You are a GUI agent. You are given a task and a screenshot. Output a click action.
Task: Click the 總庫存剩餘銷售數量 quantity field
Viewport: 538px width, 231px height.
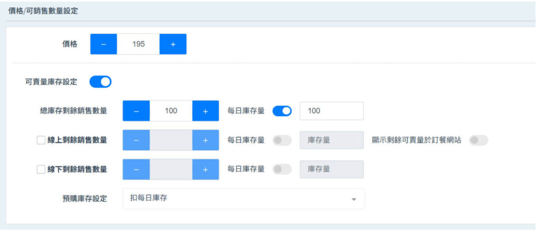coord(171,111)
